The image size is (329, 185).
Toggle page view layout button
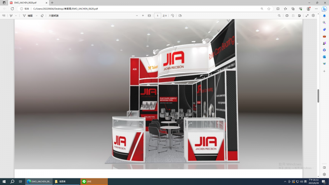coord(180,16)
